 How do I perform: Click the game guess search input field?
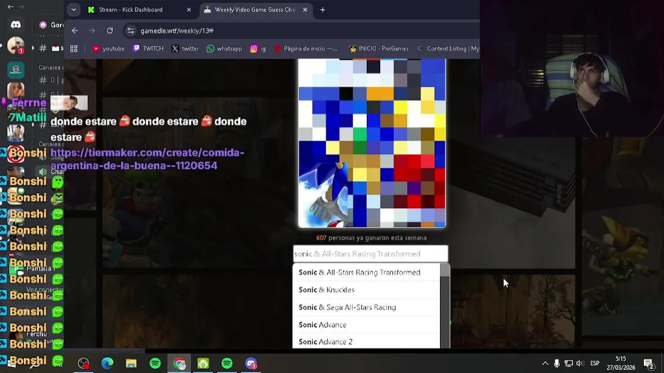point(370,254)
